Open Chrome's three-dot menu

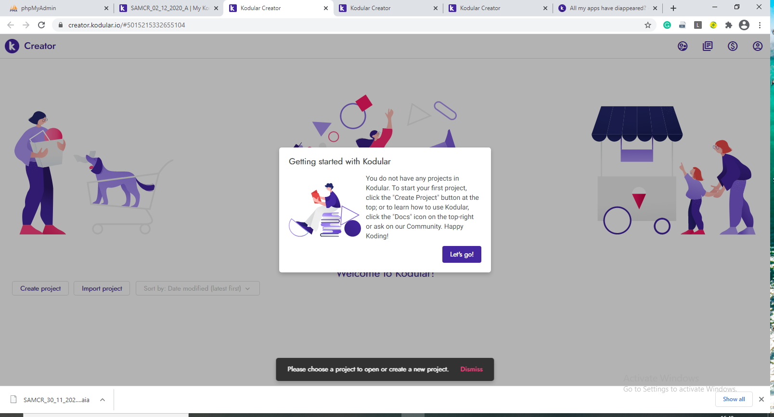pyautogui.click(x=760, y=25)
